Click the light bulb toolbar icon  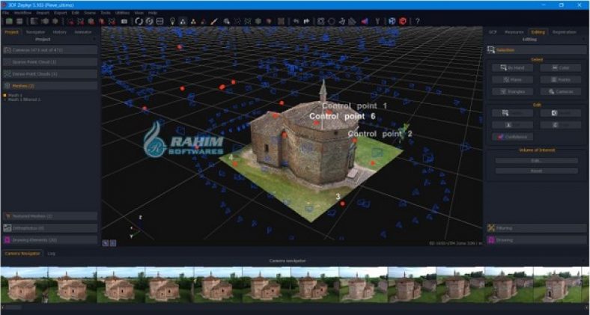[171, 21]
